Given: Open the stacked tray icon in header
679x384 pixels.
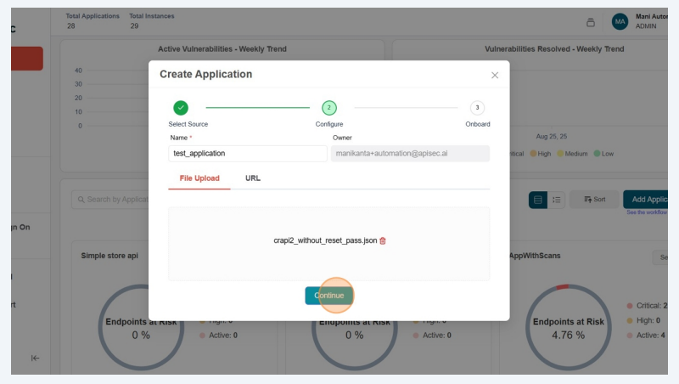Looking at the screenshot, I should click(591, 22).
